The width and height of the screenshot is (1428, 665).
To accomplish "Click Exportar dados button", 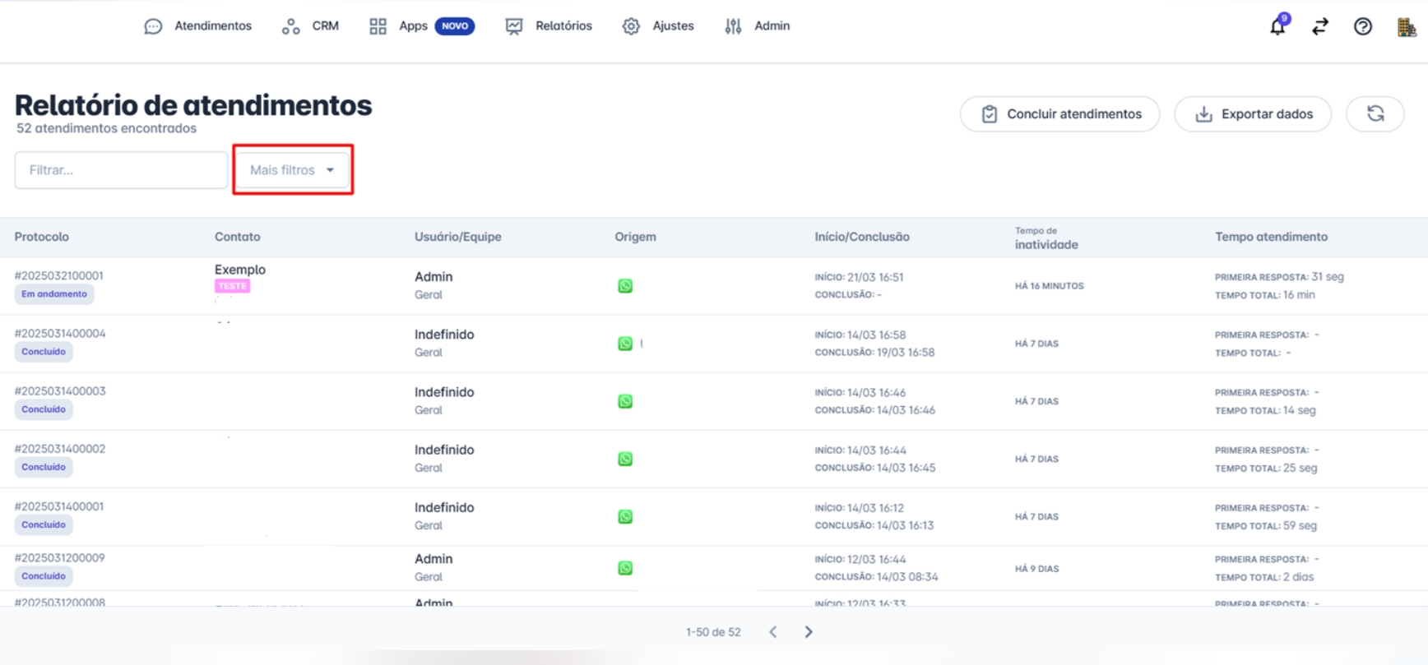I will (x=1253, y=114).
